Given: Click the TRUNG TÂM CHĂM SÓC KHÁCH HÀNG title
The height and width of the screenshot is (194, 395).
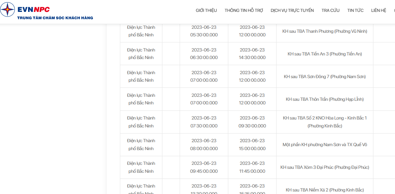Looking at the screenshot, I should tap(55, 18).
